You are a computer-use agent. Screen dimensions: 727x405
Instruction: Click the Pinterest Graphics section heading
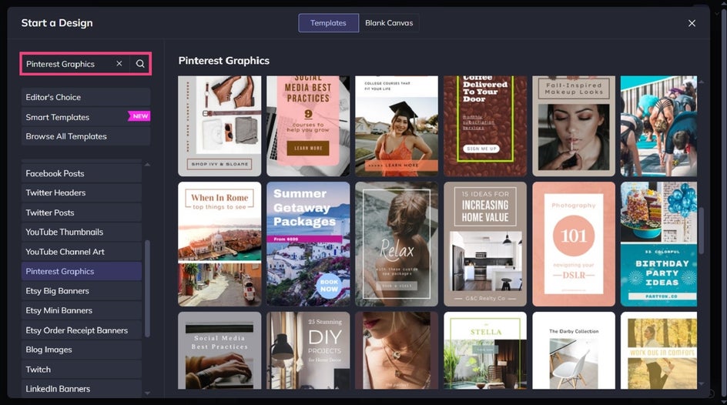(x=224, y=61)
